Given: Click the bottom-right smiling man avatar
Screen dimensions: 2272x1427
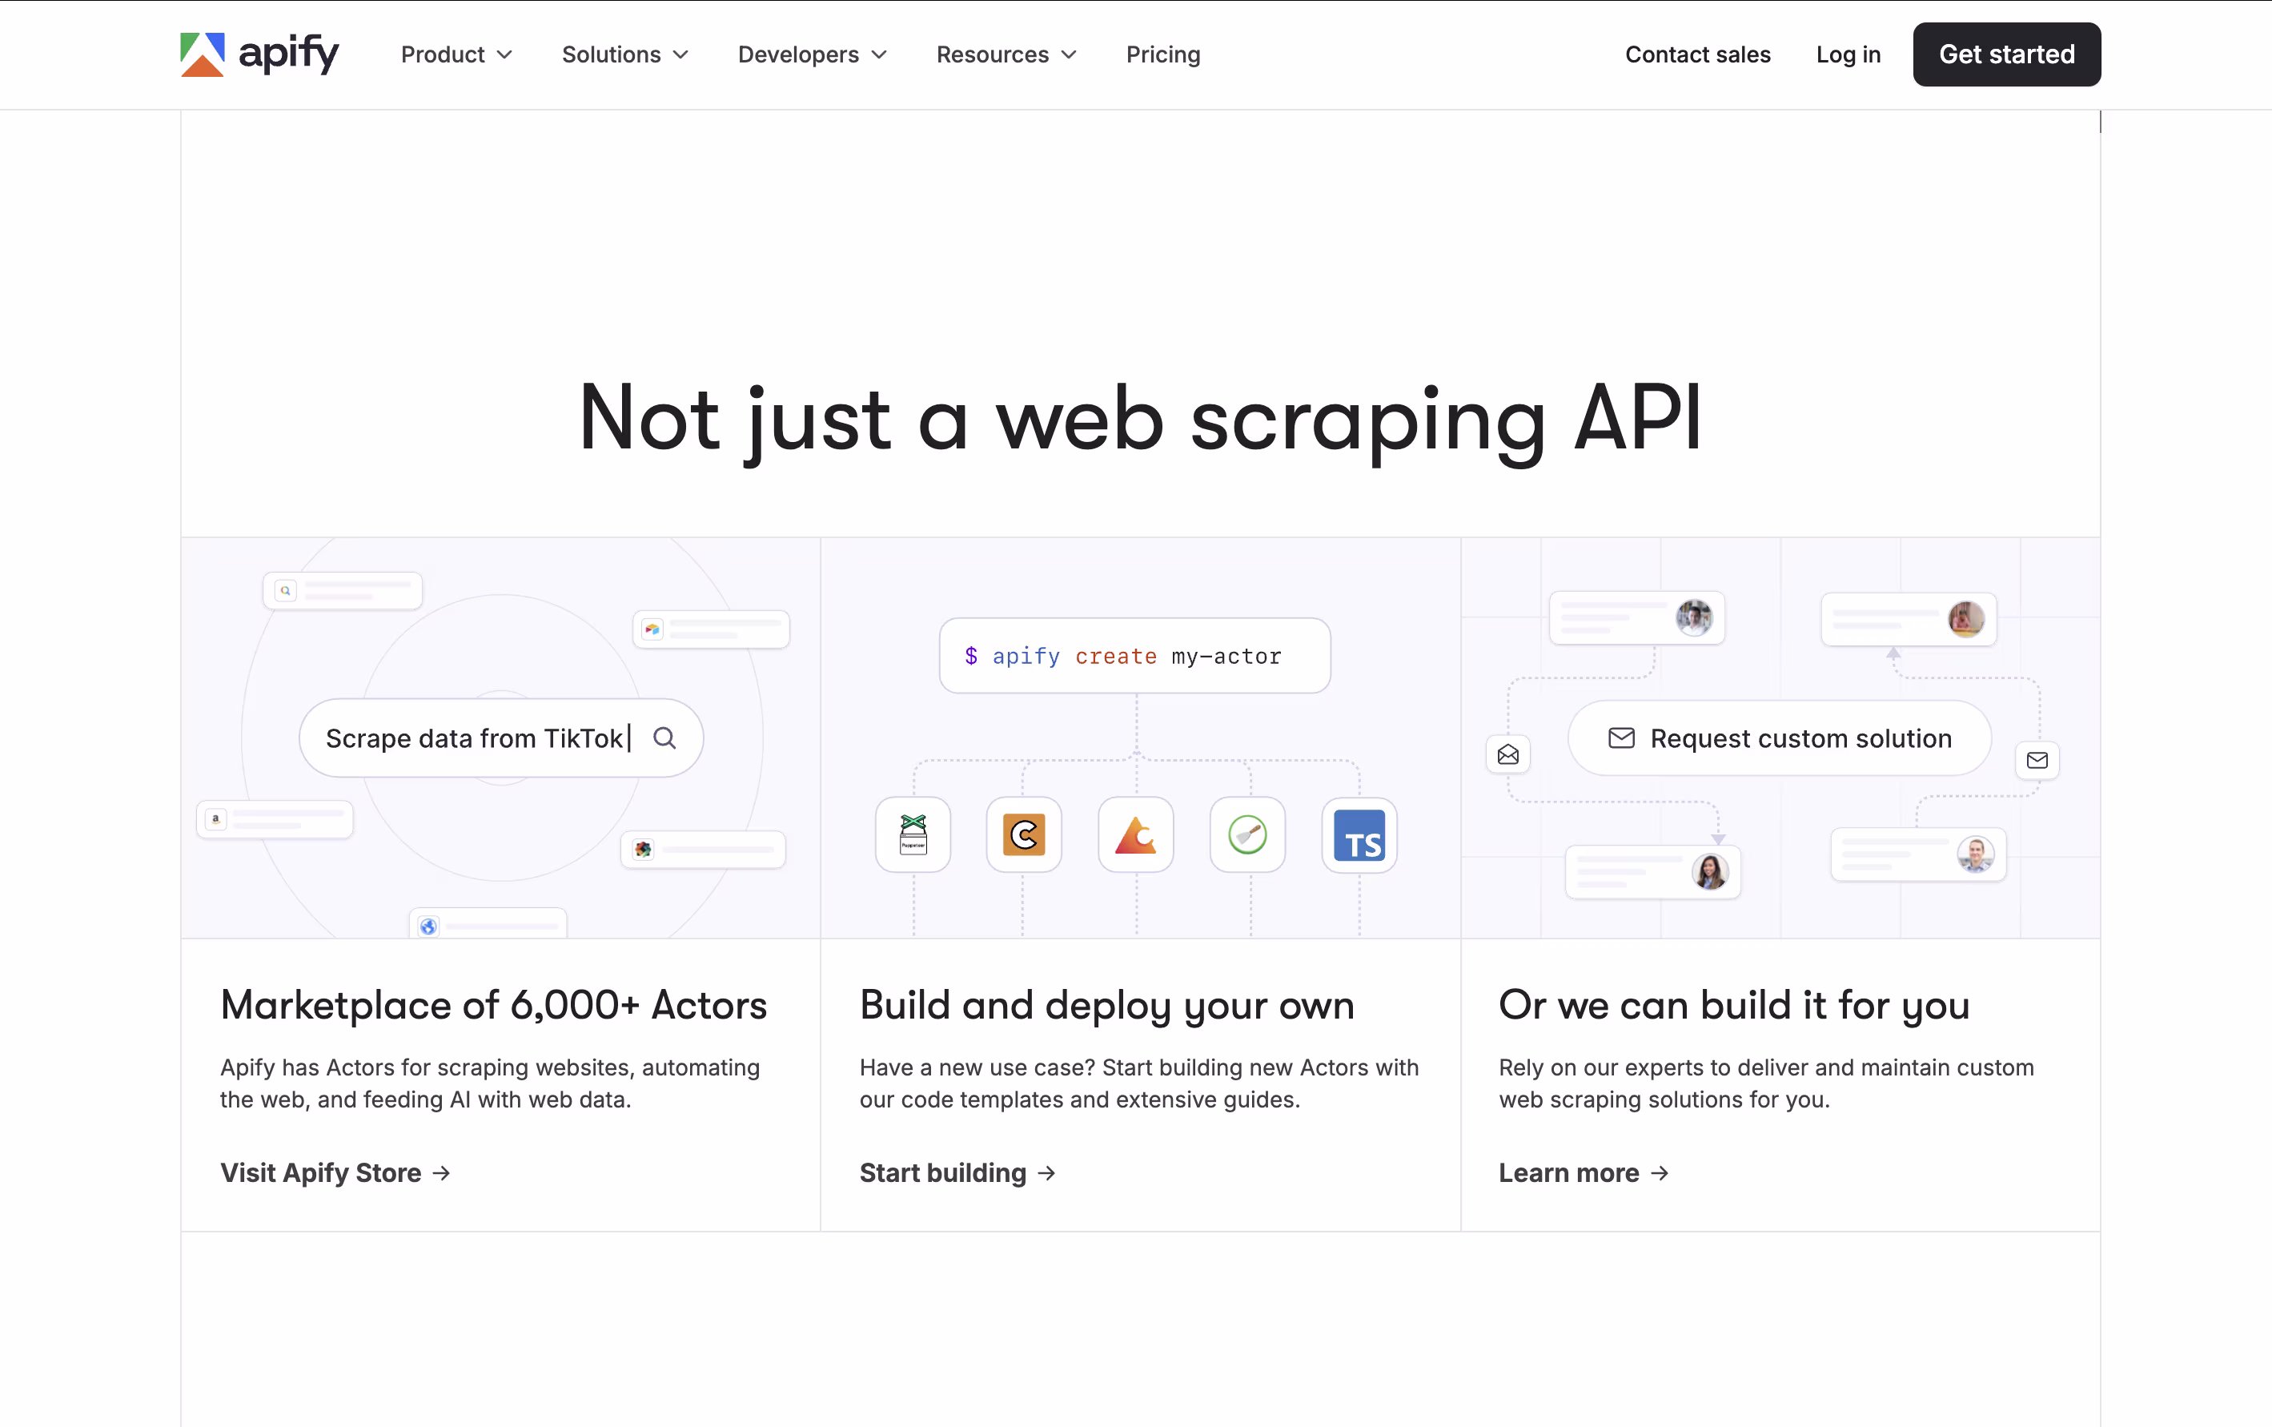Looking at the screenshot, I should pos(1975,855).
